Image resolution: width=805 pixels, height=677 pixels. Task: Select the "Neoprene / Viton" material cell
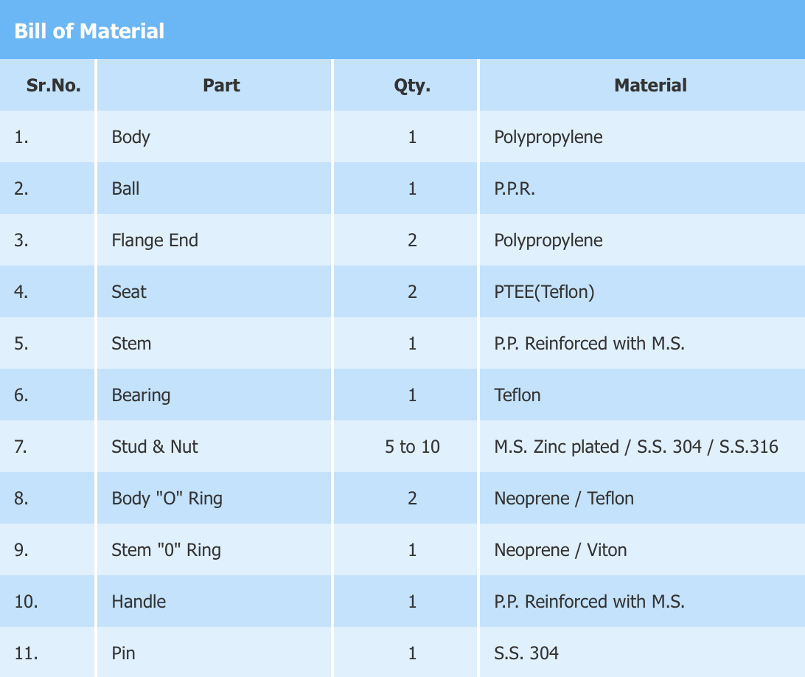click(560, 550)
